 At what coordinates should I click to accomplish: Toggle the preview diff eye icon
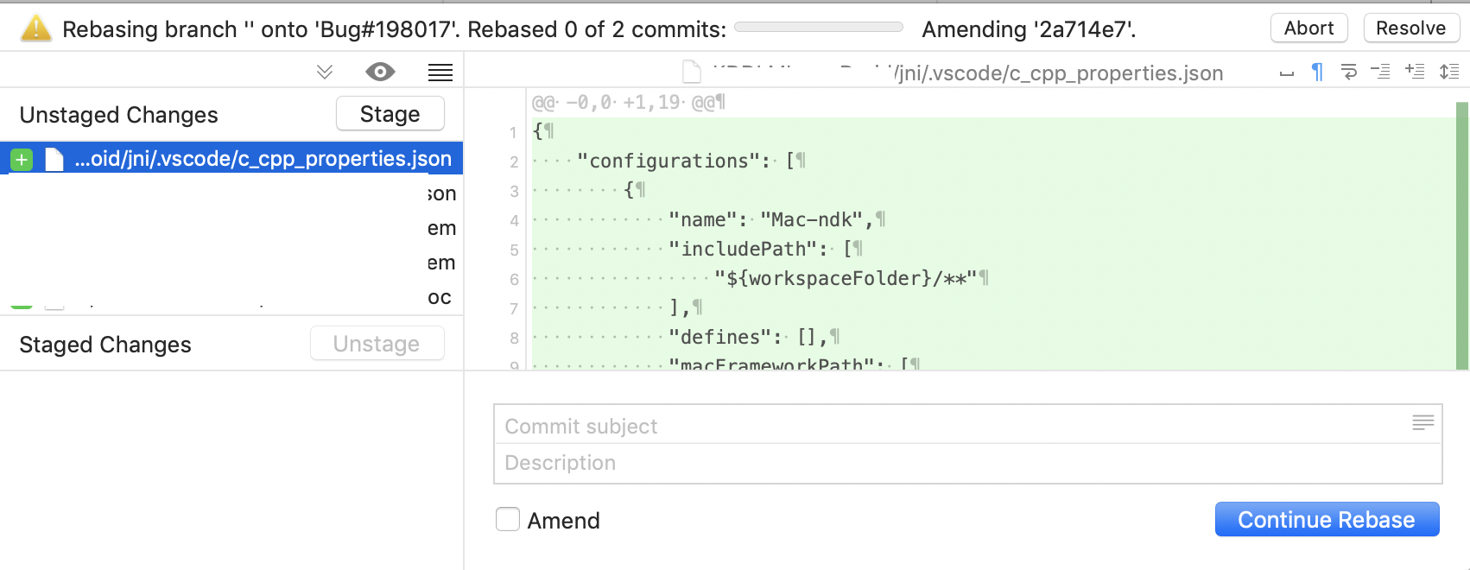click(380, 72)
